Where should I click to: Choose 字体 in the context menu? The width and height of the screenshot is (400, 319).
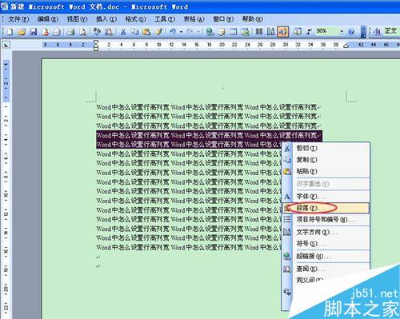pyautogui.click(x=326, y=197)
